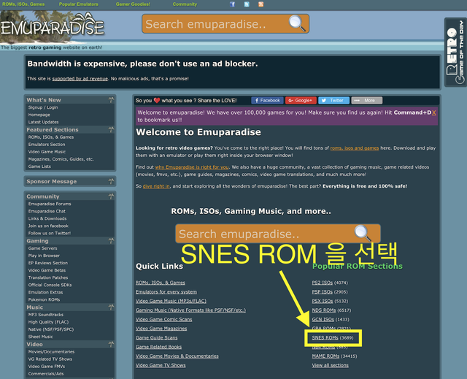
Task: Open MAME ROMs section
Action: [x=325, y=356]
